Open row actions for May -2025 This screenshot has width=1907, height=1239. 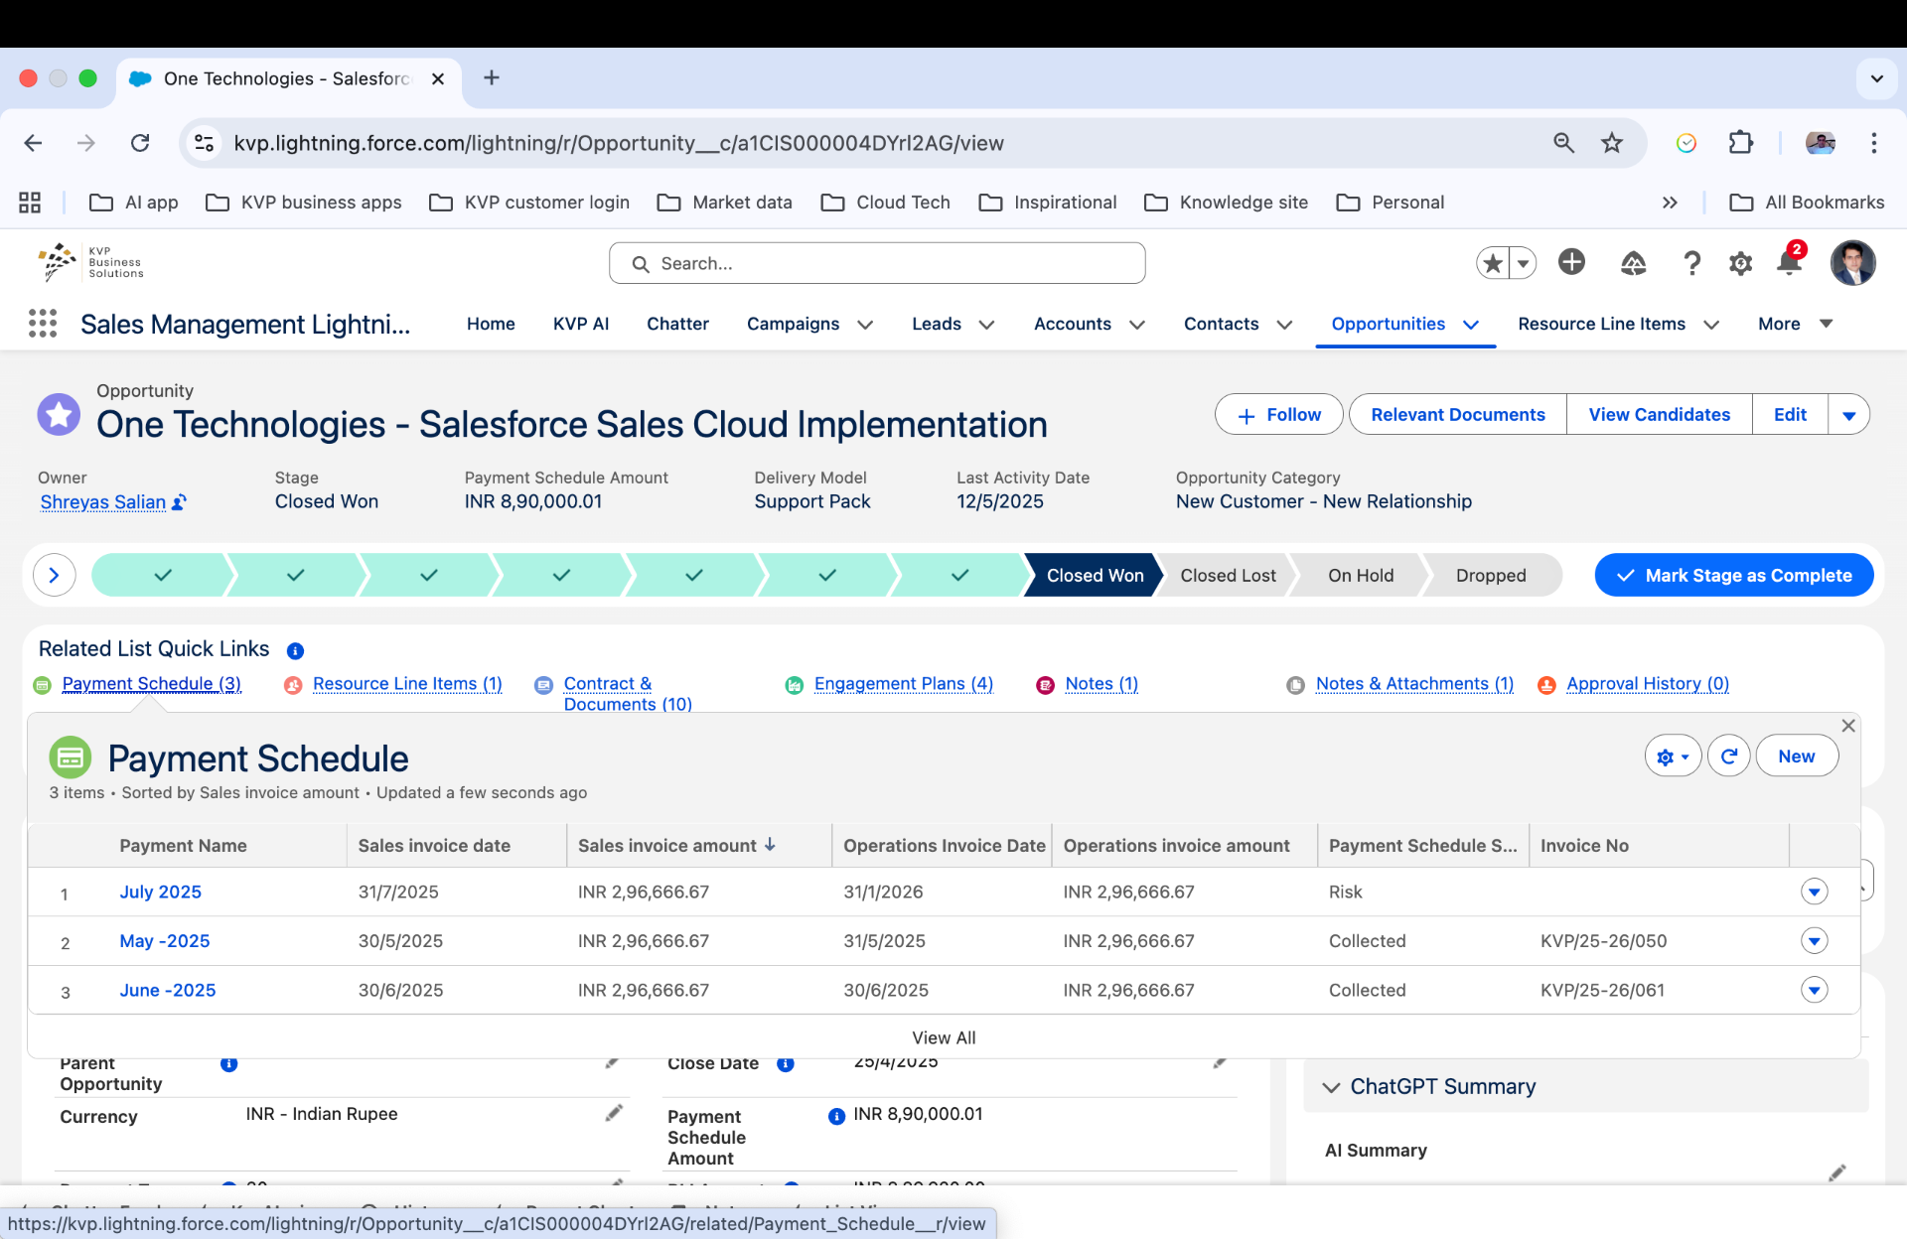(x=1814, y=940)
